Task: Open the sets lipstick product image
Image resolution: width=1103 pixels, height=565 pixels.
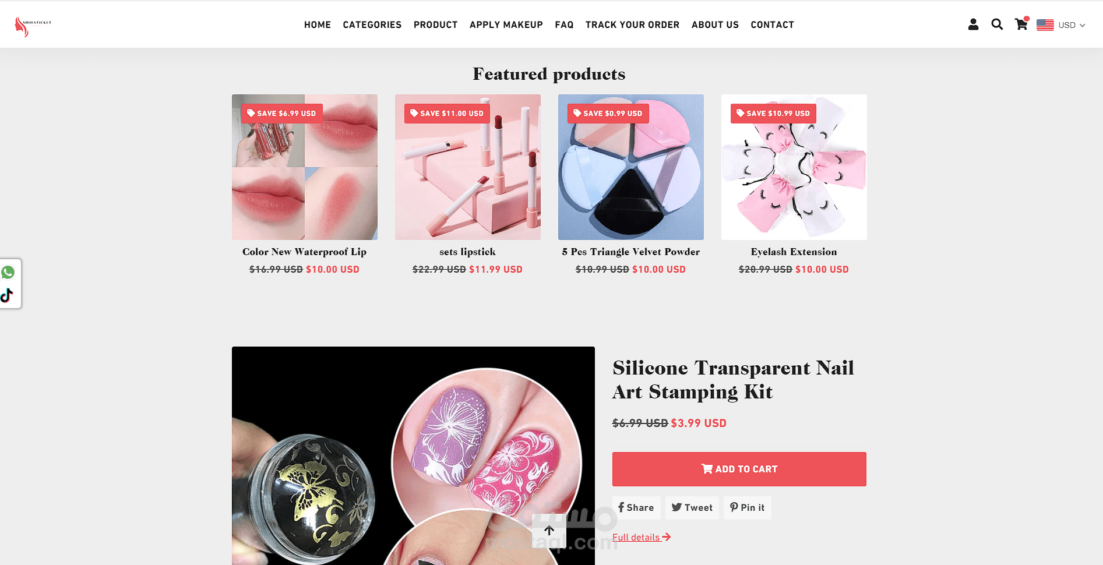Action: 467,167
